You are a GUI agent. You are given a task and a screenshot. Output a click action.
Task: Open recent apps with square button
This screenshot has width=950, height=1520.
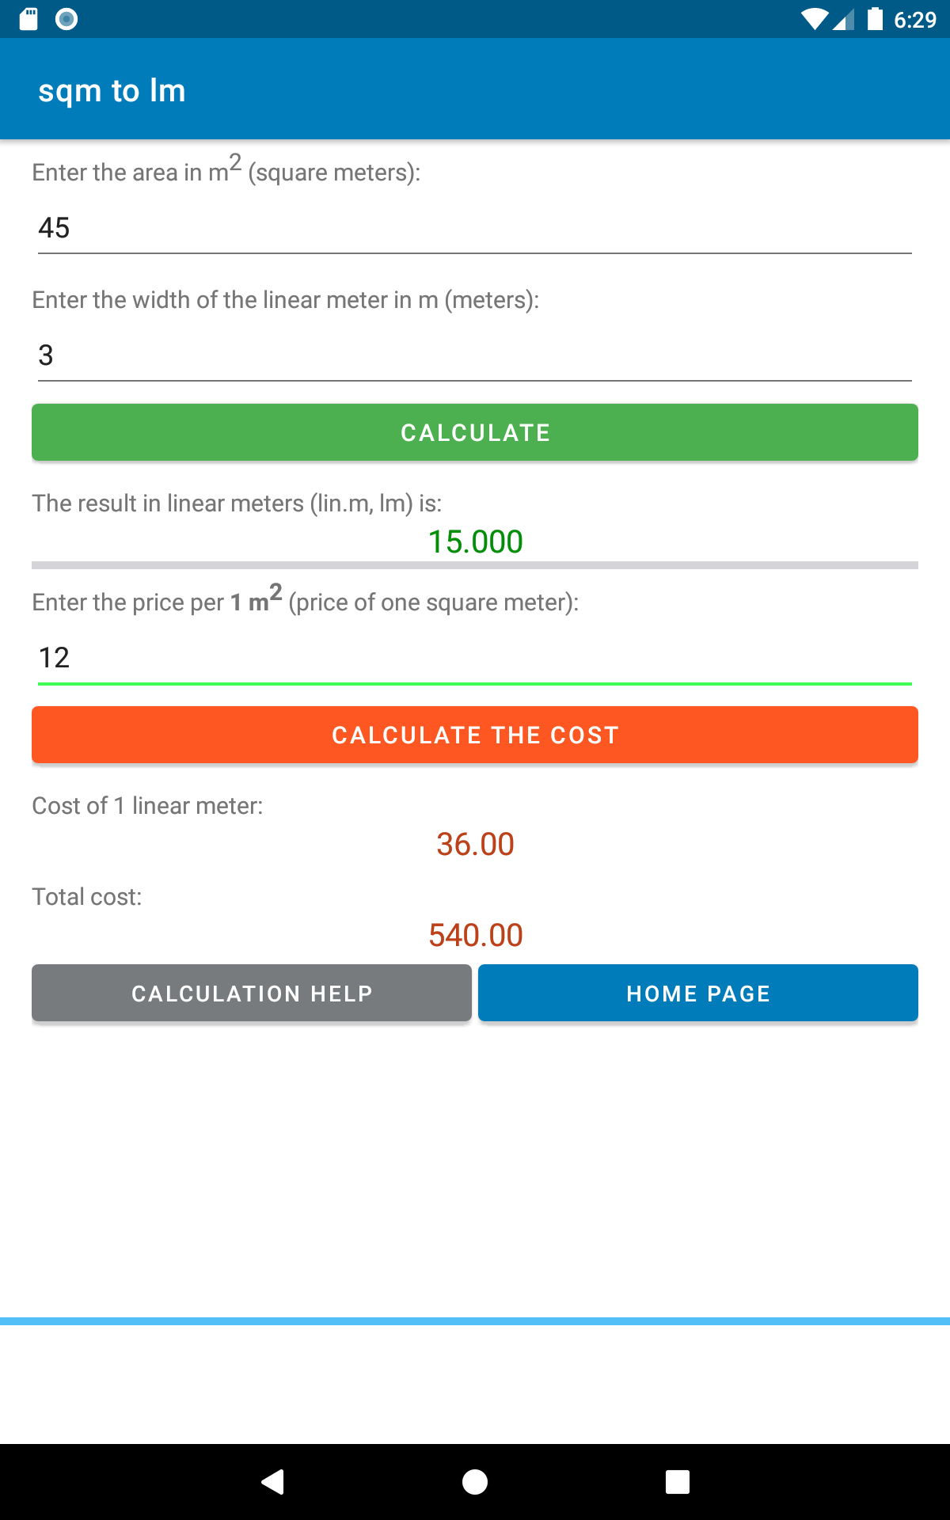(x=677, y=1481)
